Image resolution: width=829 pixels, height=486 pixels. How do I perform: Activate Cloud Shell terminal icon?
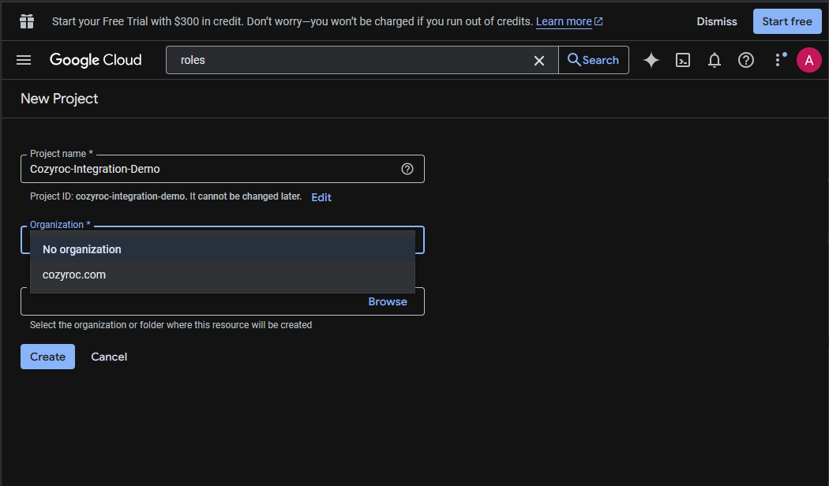pyautogui.click(x=683, y=60)
